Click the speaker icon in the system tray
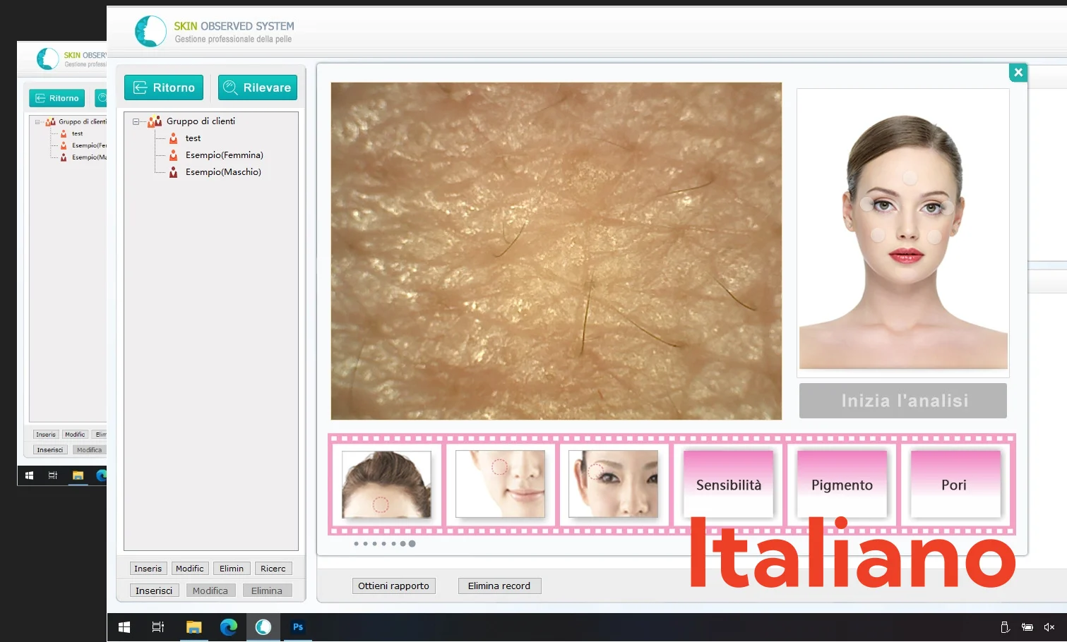 pyautogui.click(x=1048, y=626)
